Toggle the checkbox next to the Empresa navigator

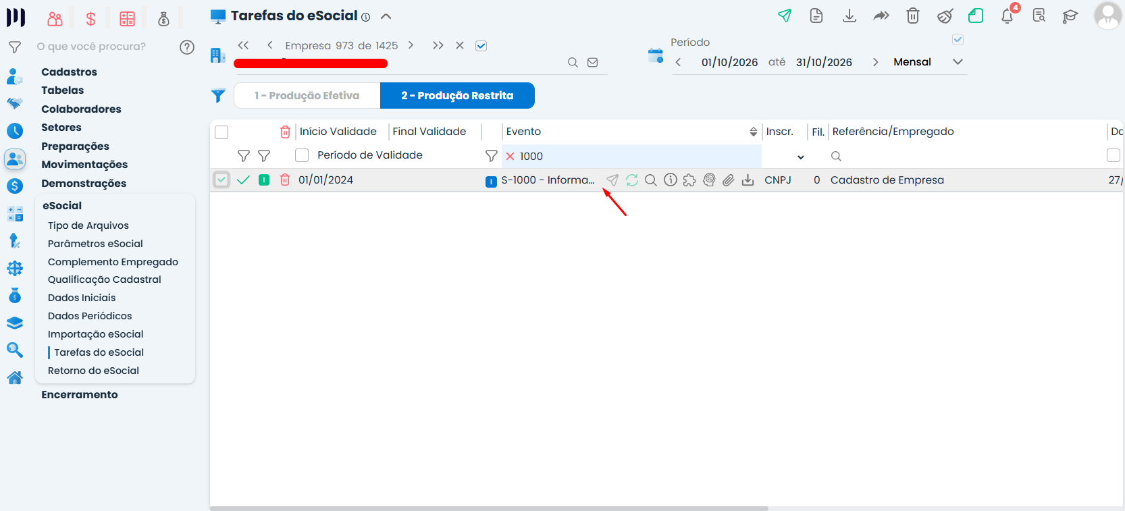pyautogui.click(x=481, y=46)
